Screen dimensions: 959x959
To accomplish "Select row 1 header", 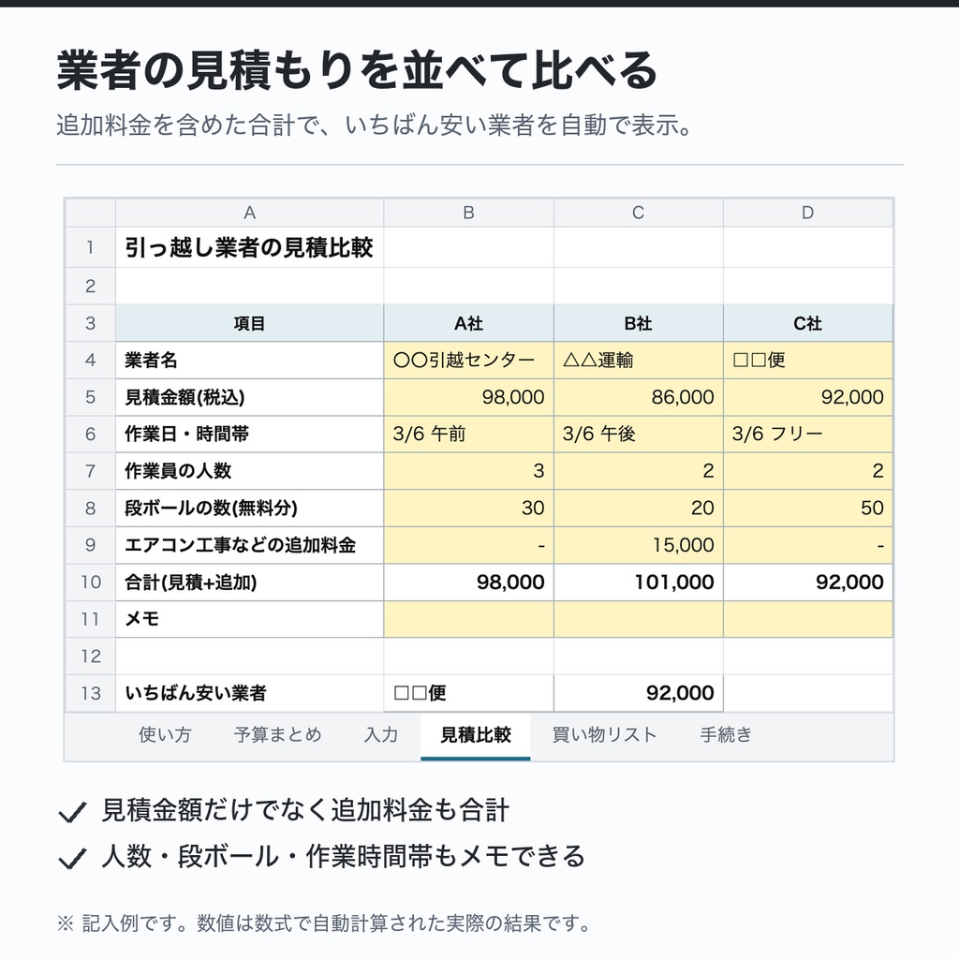I will click(x=91, y=247).
